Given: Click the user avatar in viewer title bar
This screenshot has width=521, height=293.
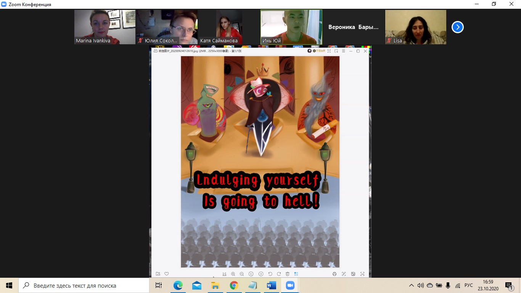Looking at the screenshot, I should pyautogui.click(x=310, y=51).
